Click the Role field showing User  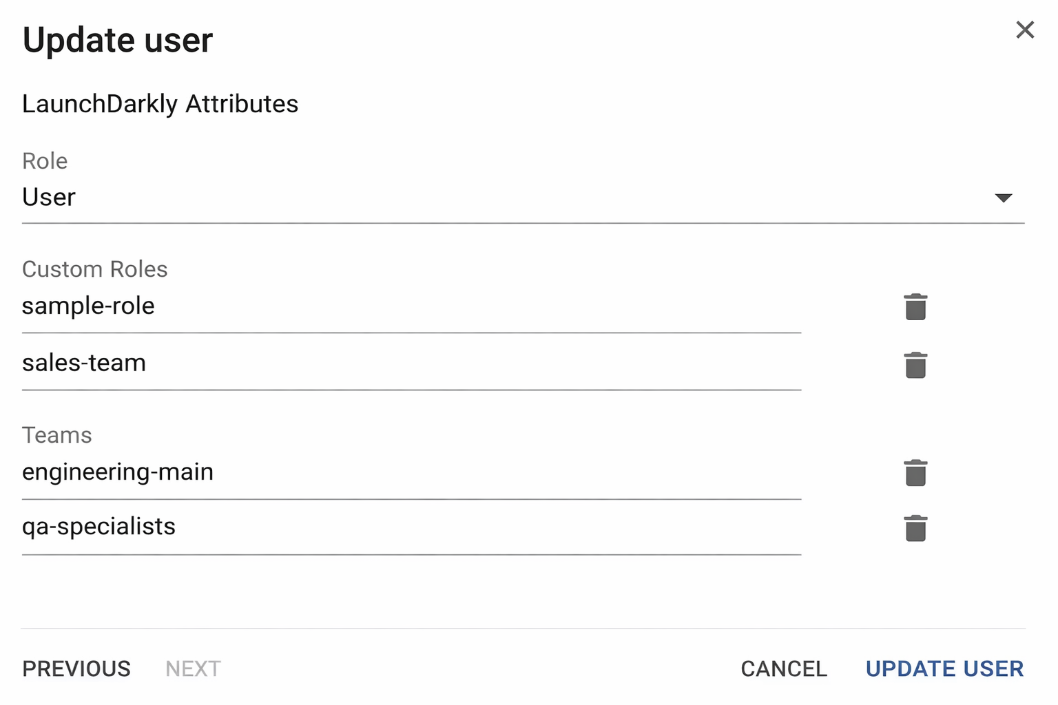point(482,198)
